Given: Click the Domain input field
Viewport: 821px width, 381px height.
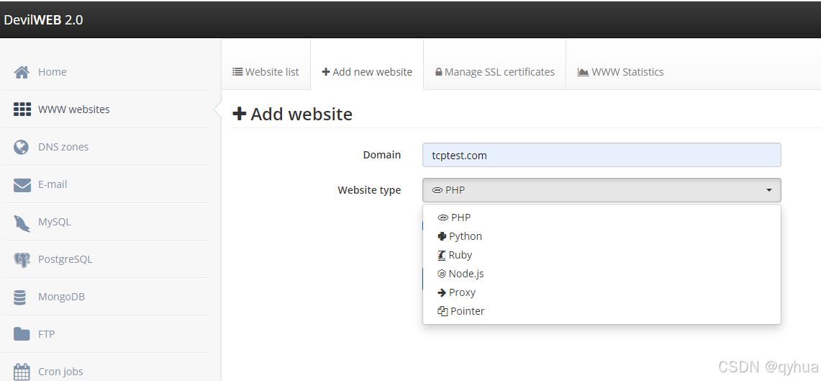Looking at the screenshot, I should click(601, 155).
